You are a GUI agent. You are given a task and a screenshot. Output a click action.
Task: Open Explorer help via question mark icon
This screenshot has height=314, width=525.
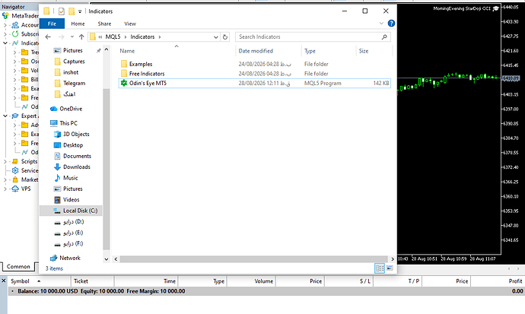391,24
